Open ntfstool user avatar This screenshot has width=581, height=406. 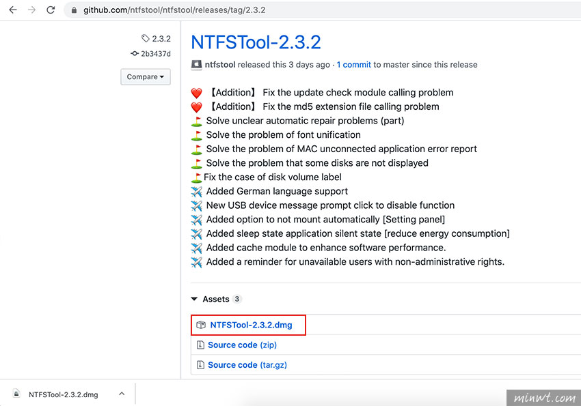pyautogui.click(x=196, y=65)
